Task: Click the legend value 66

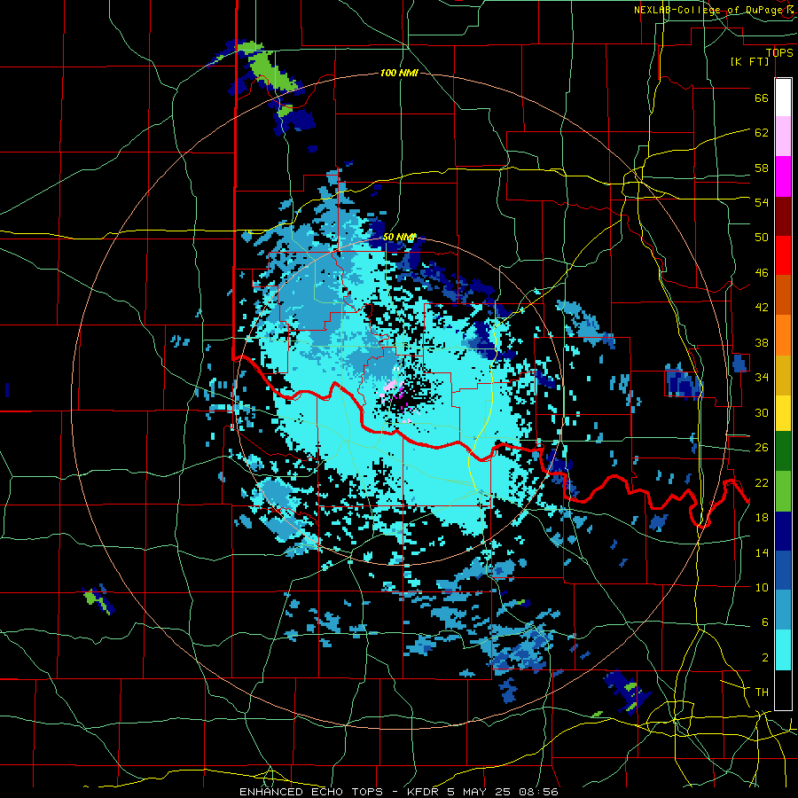Action: coord(762,98)
